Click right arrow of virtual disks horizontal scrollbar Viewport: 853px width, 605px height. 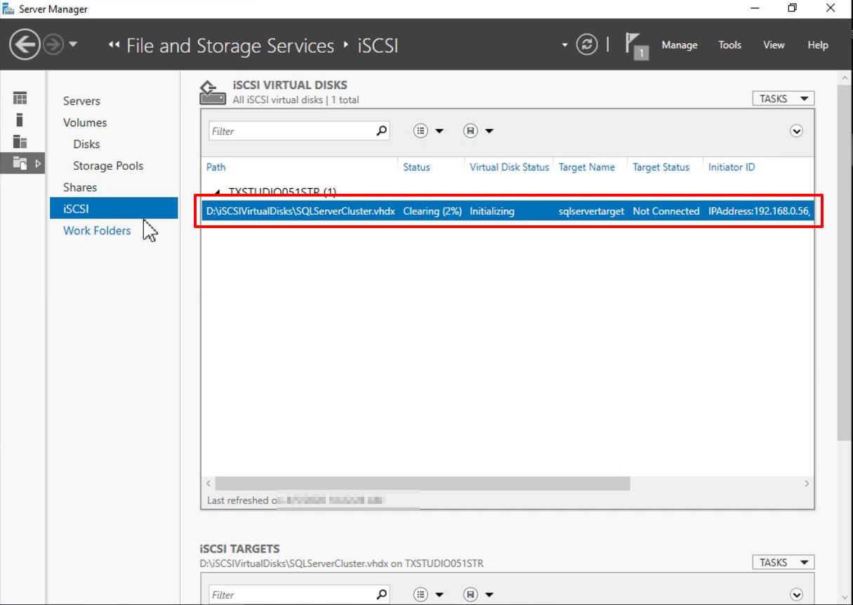pos(807,484)
